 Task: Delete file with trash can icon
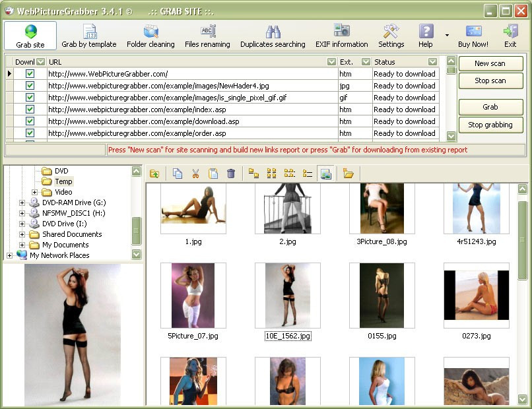(x=231, y=173)
